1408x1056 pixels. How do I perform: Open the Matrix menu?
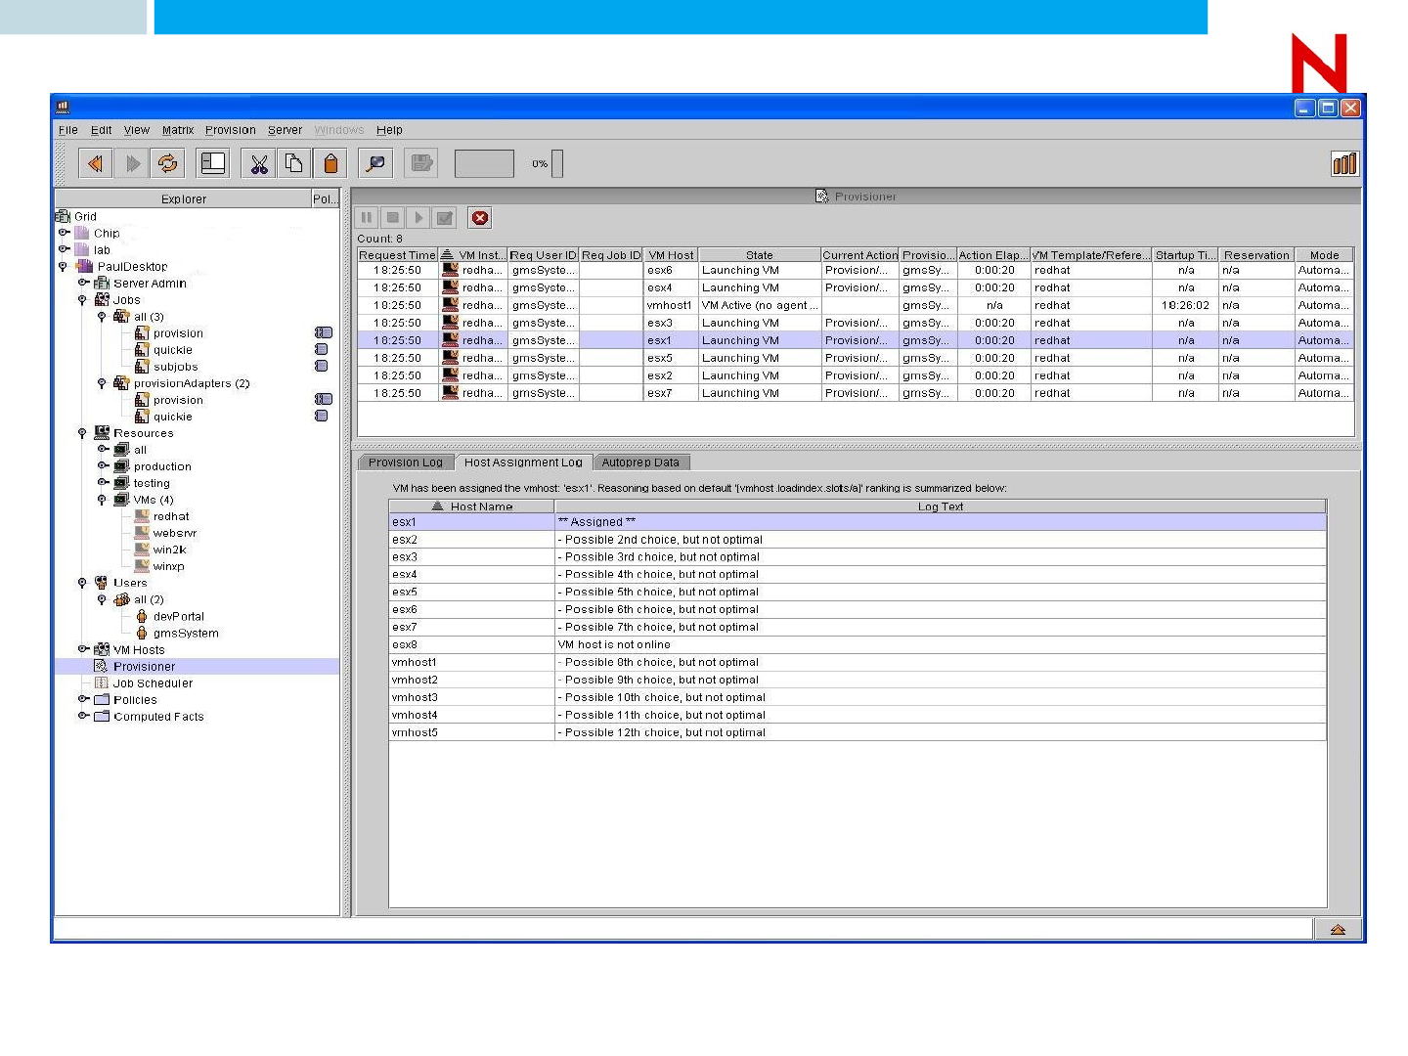coord(178,130)
